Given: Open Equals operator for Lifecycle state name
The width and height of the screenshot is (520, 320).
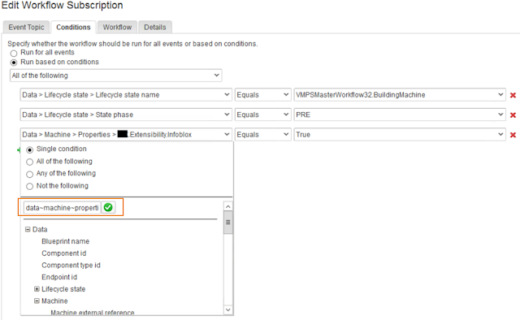Looking at the screenshot, I should coord(263,95).
